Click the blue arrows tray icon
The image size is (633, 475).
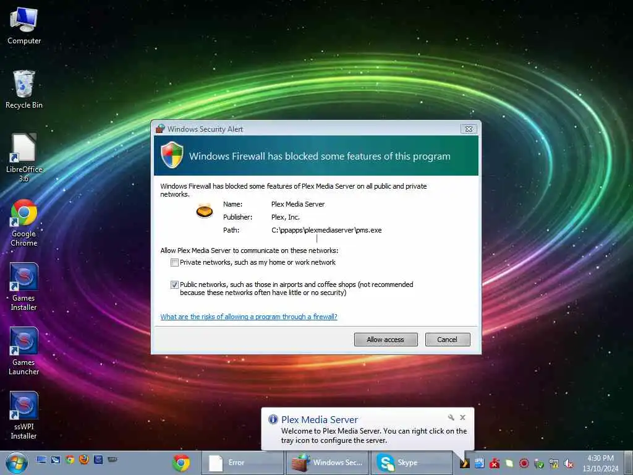point(480,463)
